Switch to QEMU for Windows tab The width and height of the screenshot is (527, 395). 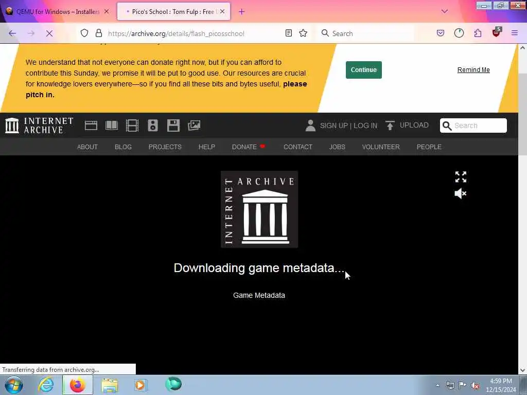(x=58, y=11)
